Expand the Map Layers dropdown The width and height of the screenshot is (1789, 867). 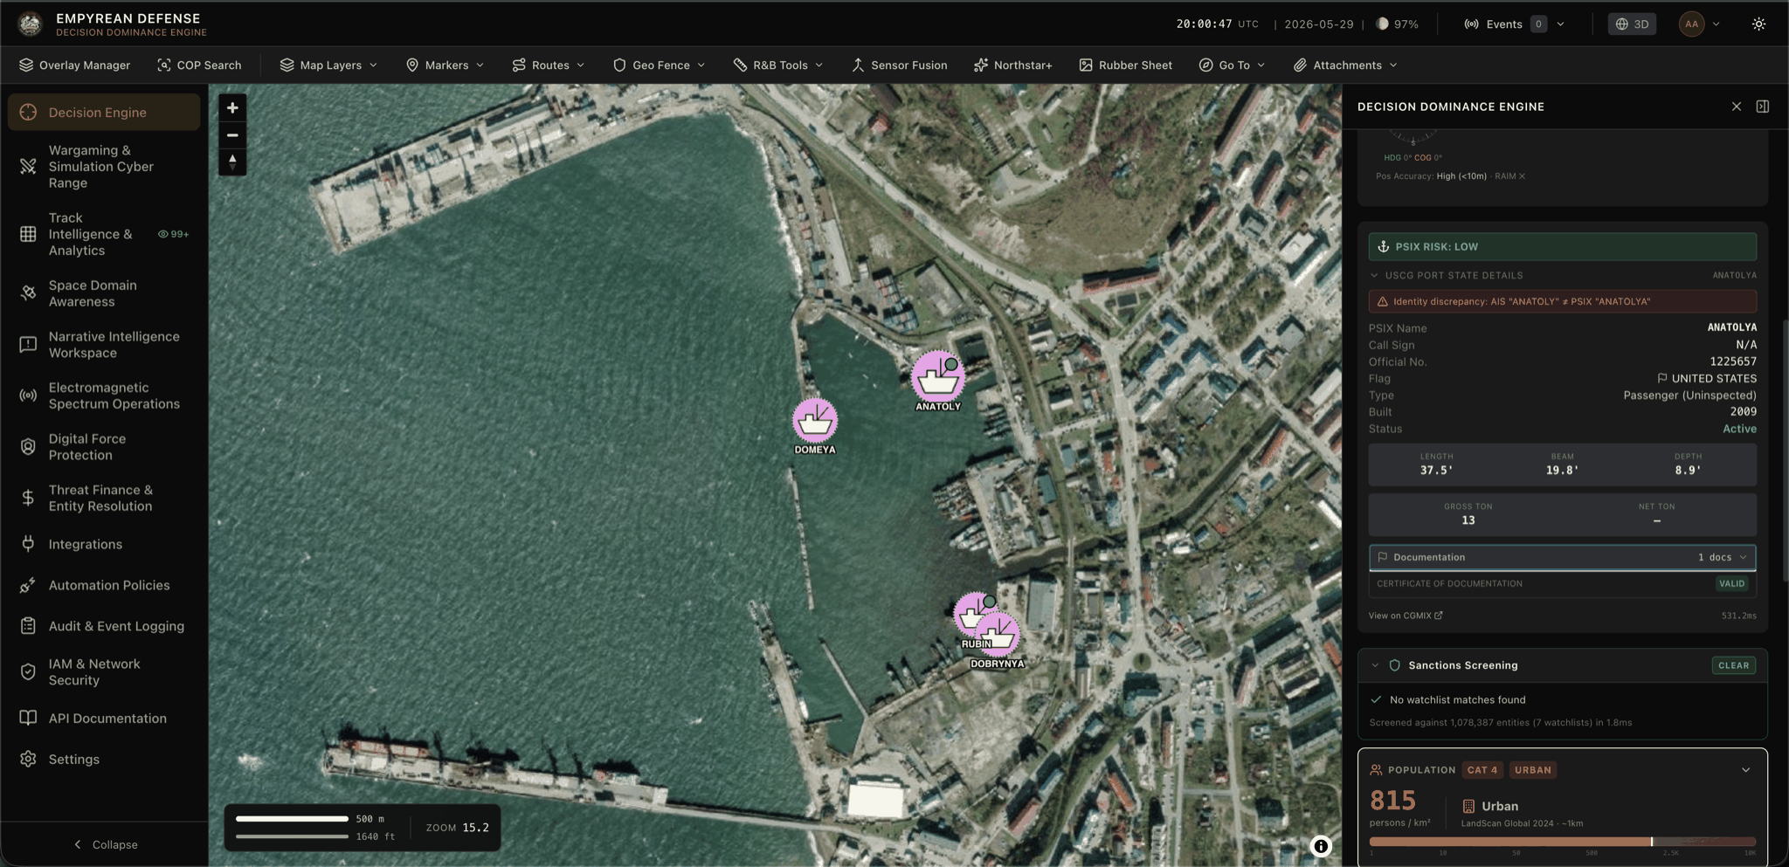(328, 65)
